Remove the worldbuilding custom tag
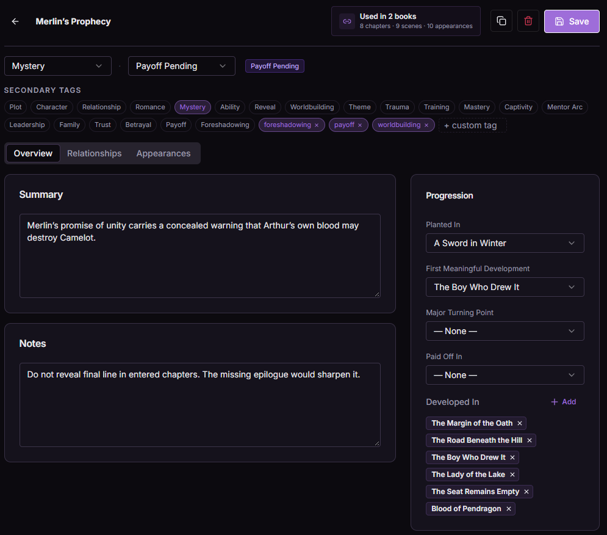This screenshot has width=607, height=535. click(426, 125)
